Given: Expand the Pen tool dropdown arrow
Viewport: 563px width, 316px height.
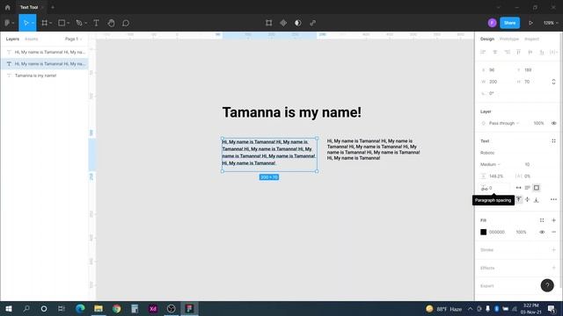Looking at the screenshot, I should [85, 23].
